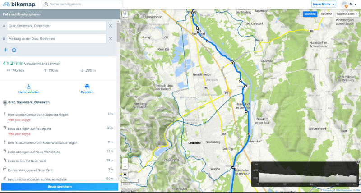This screenshot has height=193, width=361.
Task: Click the home address icon
Action: (x=14, y=50)
